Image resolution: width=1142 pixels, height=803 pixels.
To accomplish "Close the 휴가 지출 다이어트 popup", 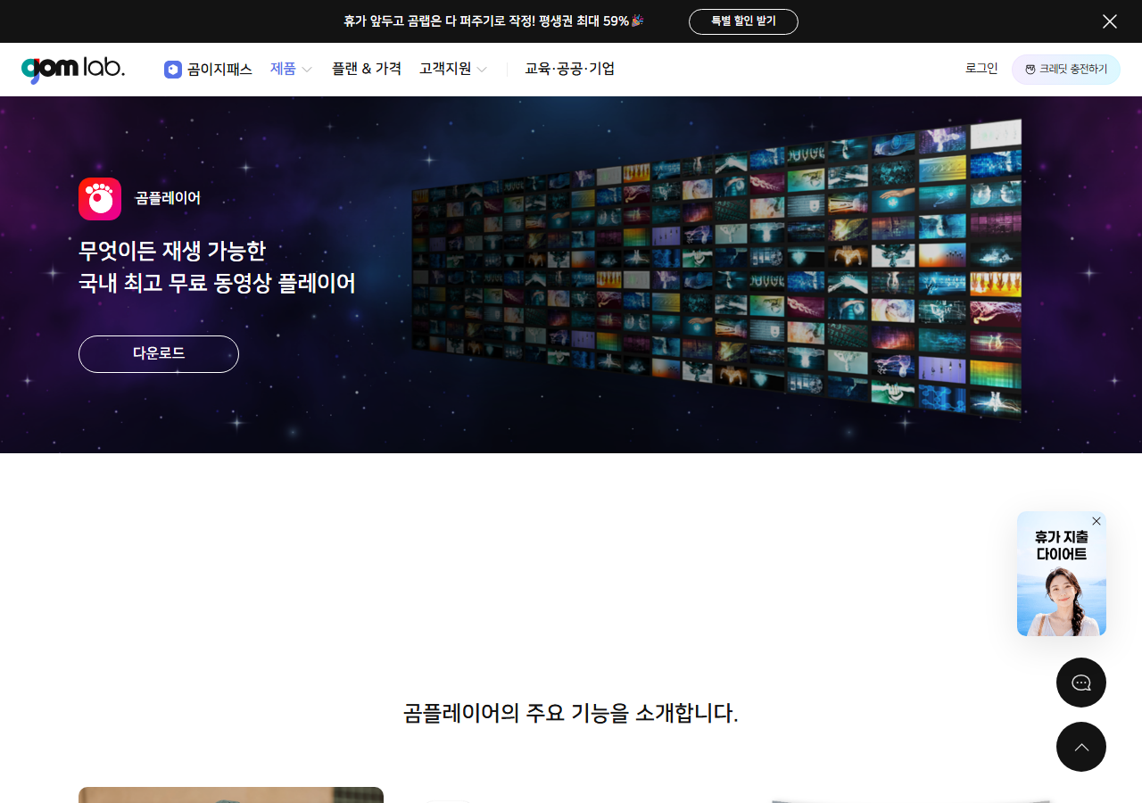I will [1096, 521].
